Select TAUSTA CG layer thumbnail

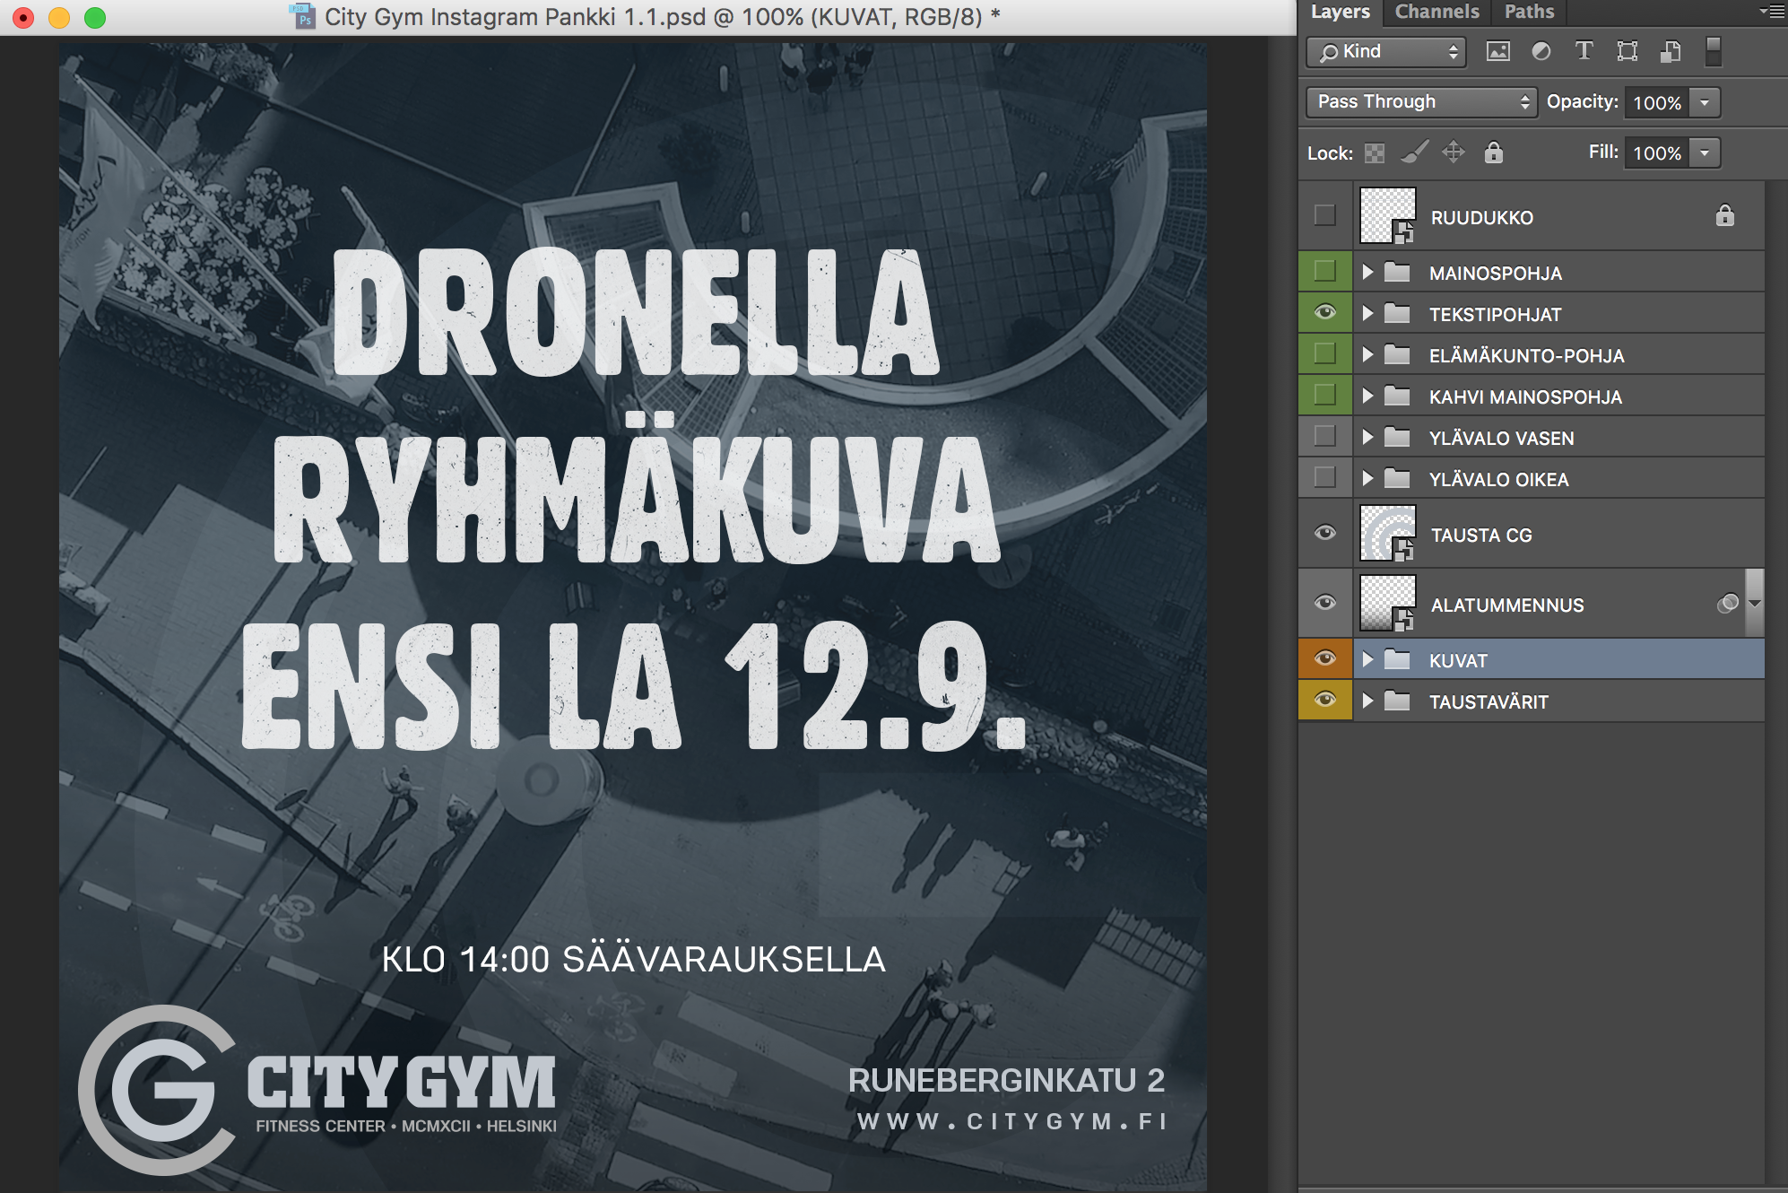coord(1387,533)
